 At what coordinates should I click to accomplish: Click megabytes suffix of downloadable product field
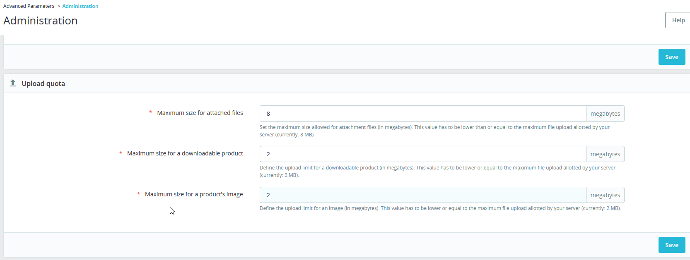(605, 154)
